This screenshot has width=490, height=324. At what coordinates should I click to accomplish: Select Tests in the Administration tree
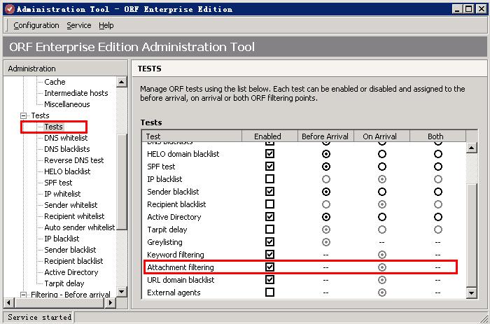[53, 127]
